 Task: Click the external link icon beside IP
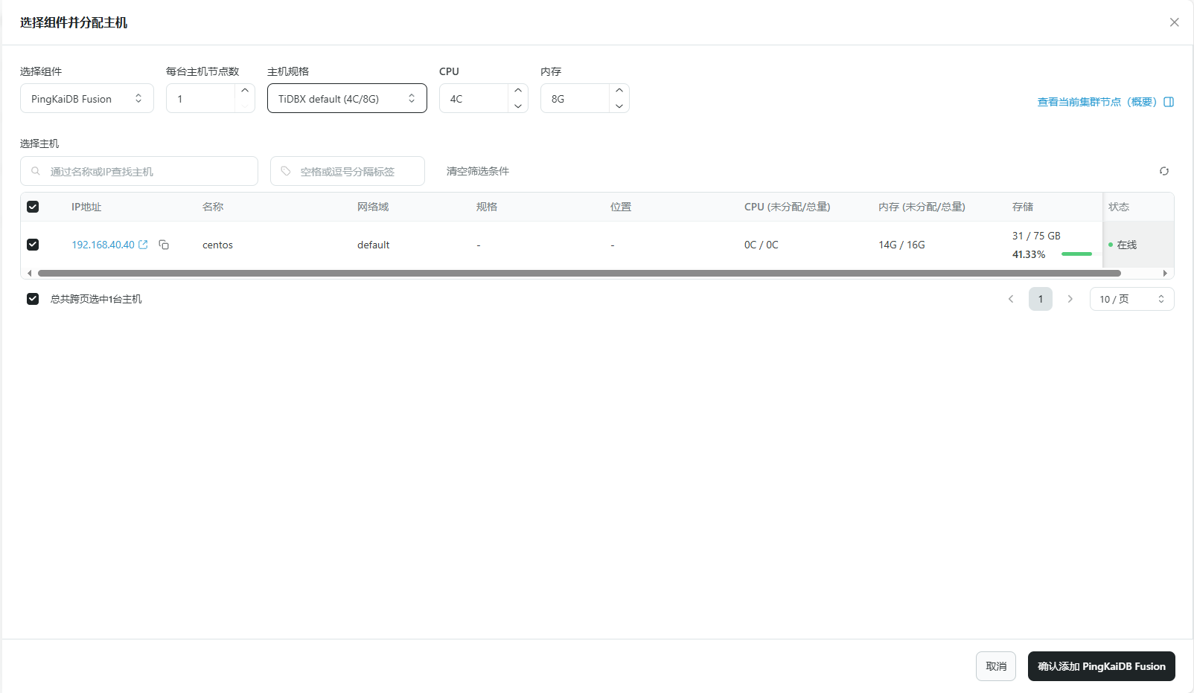143,245
